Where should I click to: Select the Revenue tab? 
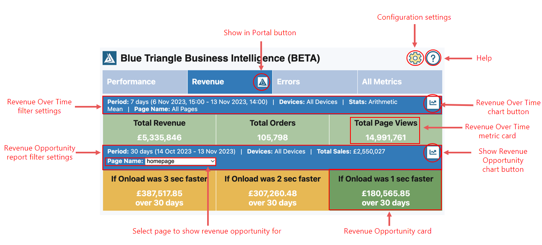(x=230, y=82)
